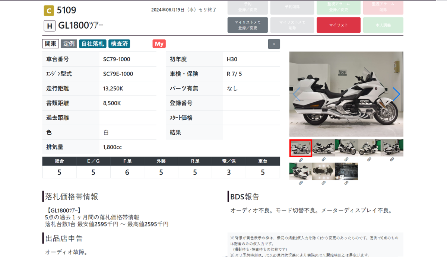Screen dimensions: 447x257
Task: Click the 落札価格帯情報 heading
Action: coord(72,196)
